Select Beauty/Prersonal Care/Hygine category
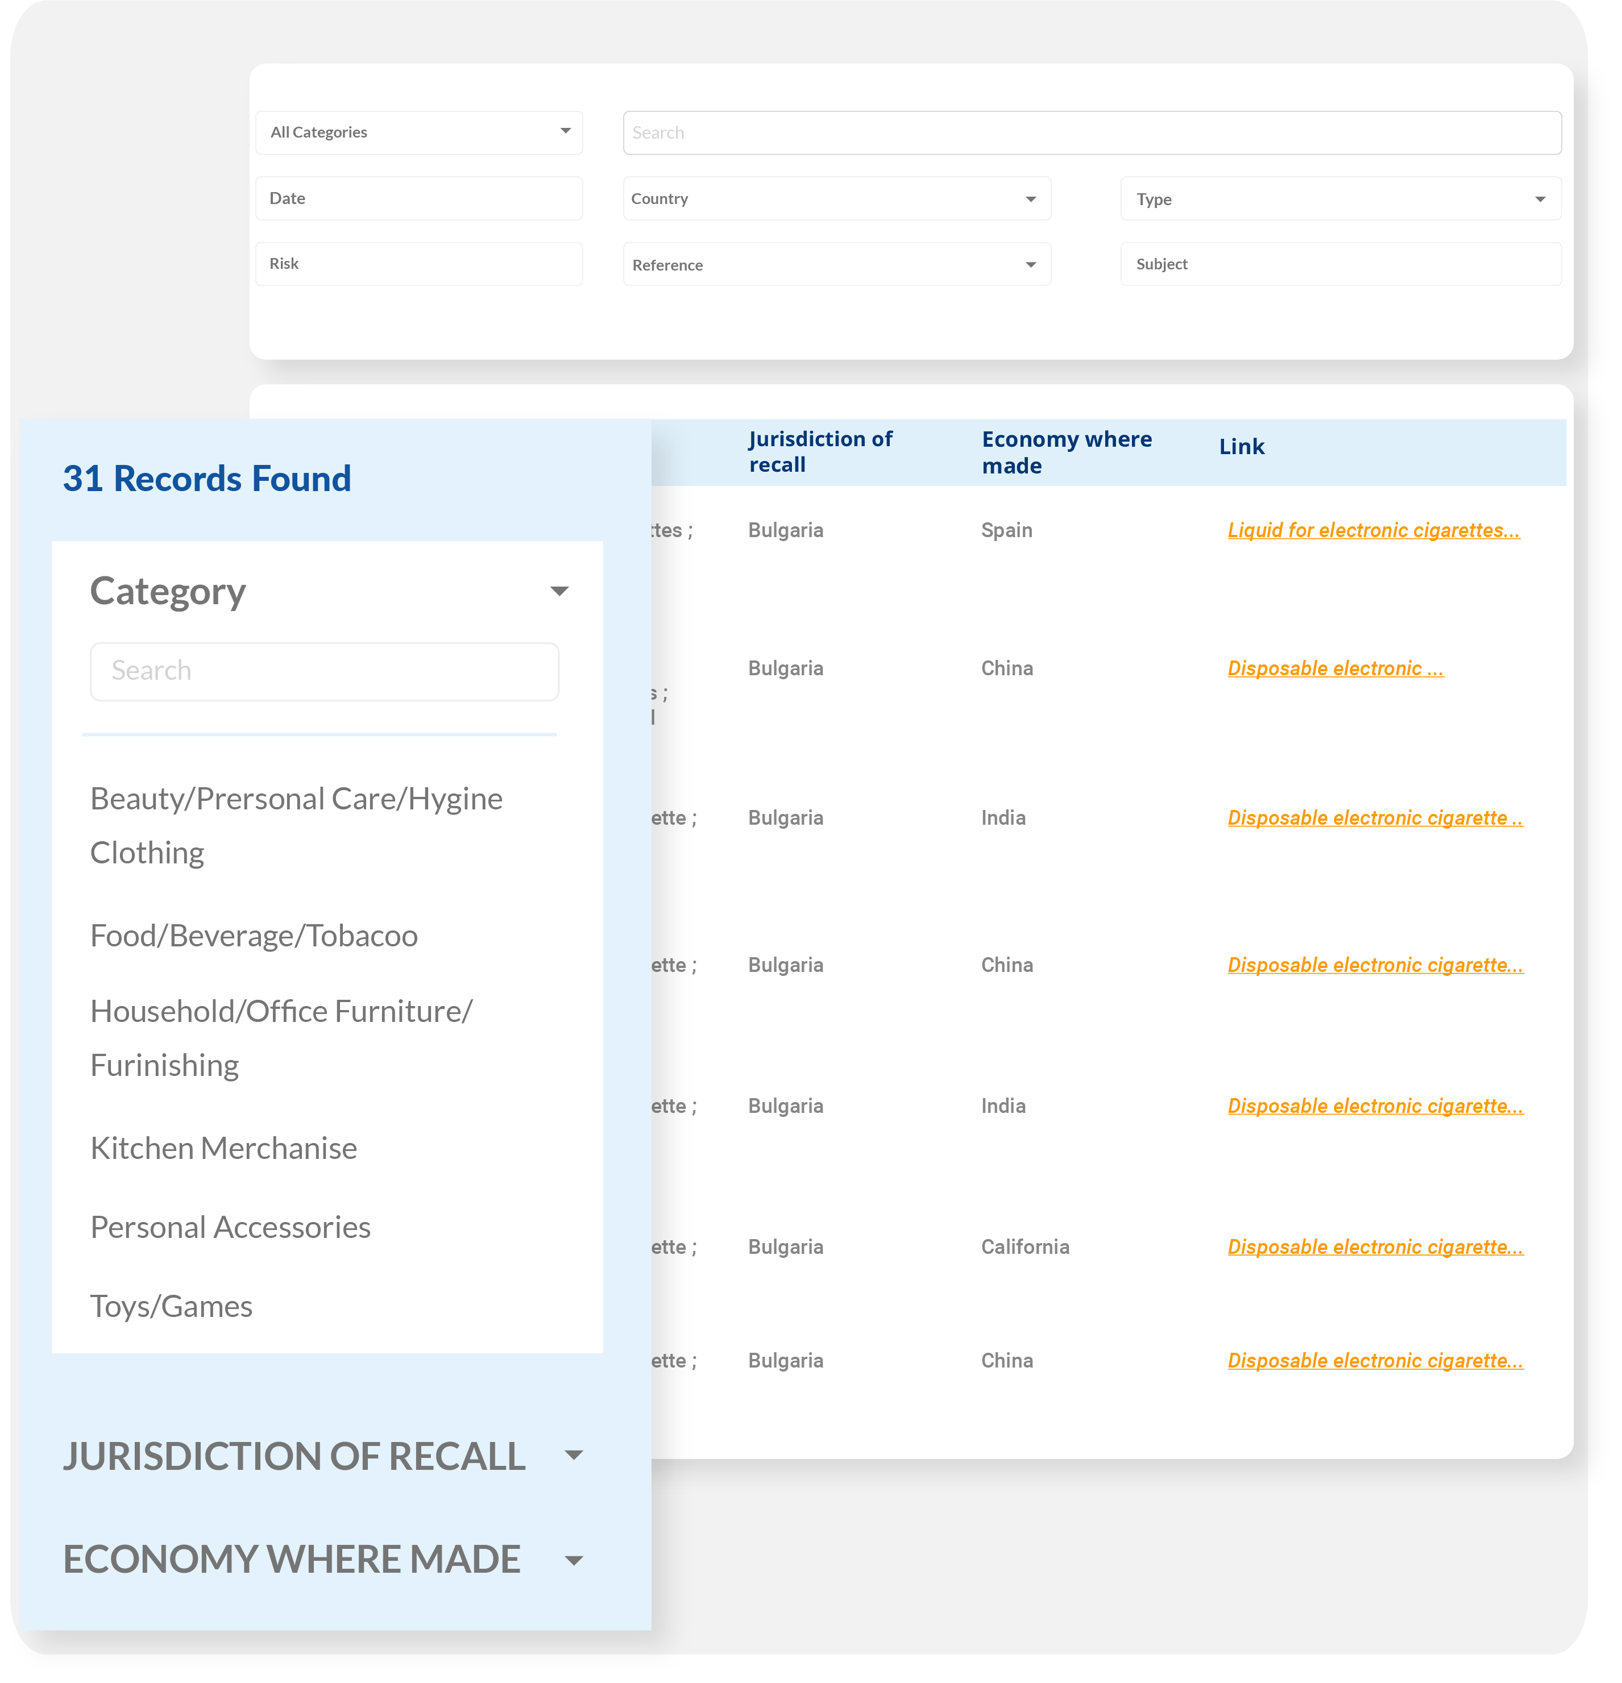Screen dimensions: 1622x1683 [296, 799]
